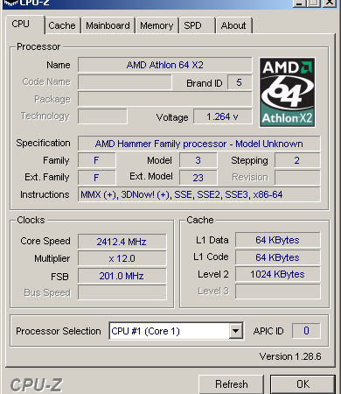Viewport: 341px width, 394px height.
Task: Click the Level 2 value 1024 KBytes
Action: click(x=278, y=274)
